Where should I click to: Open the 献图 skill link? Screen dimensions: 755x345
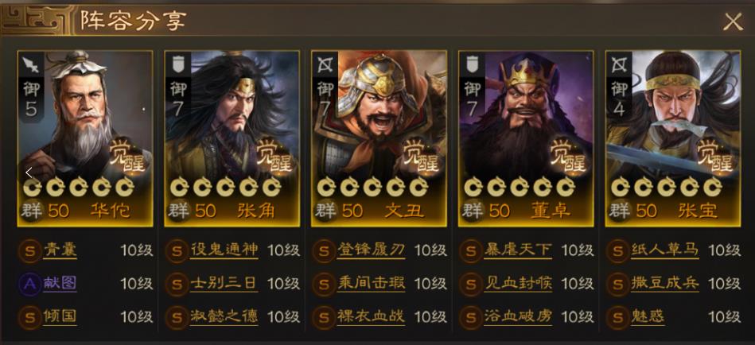click(60, 284)
